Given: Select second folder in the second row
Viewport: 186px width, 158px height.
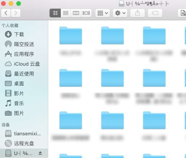Looking at the screenshot, I should [113, 78].
